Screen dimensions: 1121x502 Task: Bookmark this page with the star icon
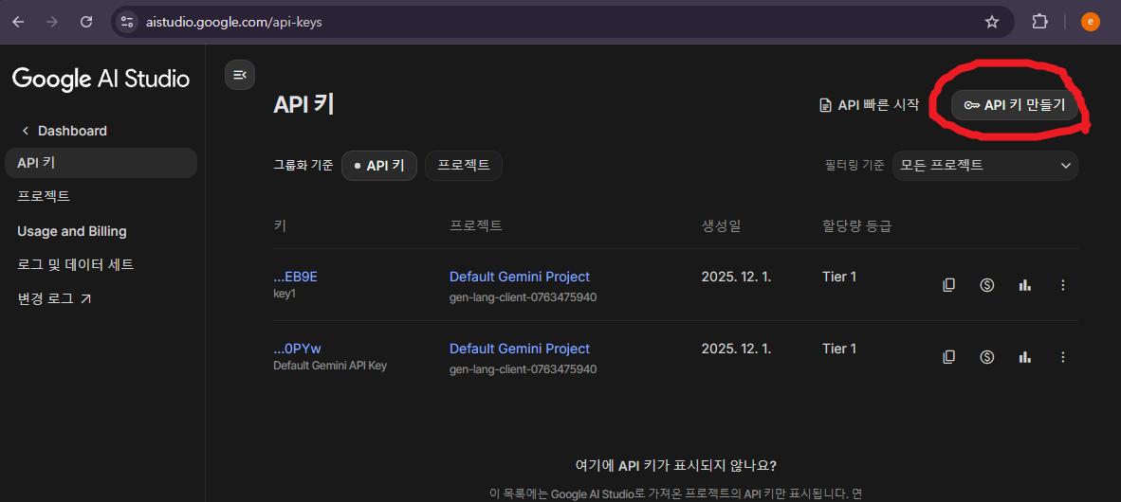pos(992,22)
